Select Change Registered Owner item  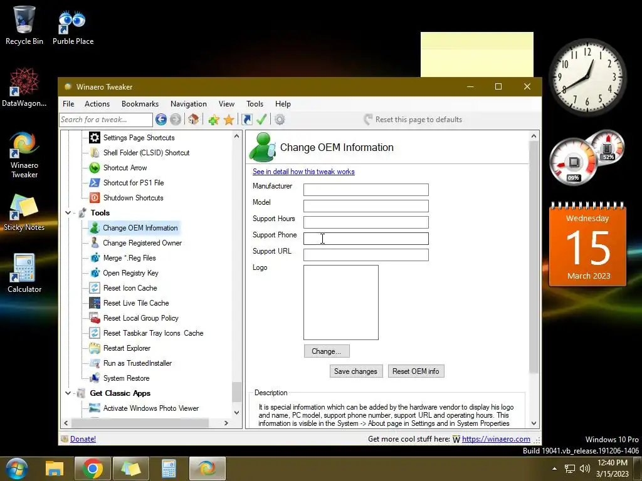click(x=142, y=243)
